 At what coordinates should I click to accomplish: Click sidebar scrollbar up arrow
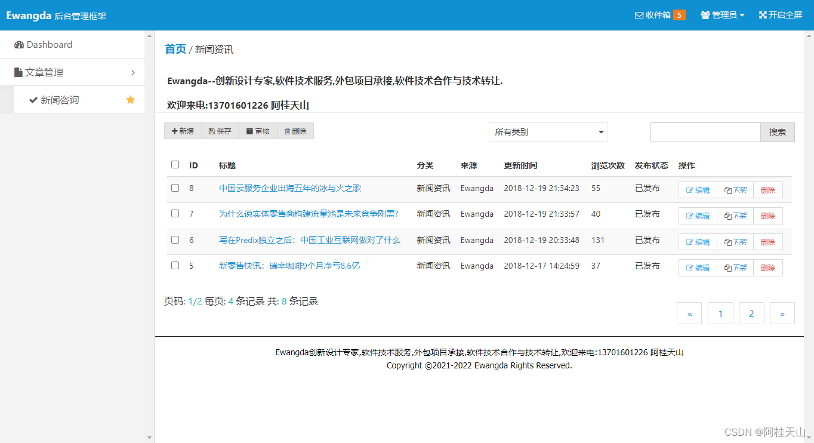(x=150, y=36)
